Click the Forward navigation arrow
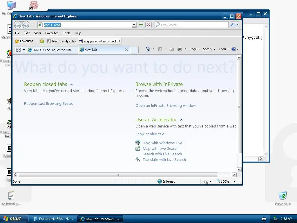Image resolution: width=297 pixels, height=223 pixels. tap(26, 25)
